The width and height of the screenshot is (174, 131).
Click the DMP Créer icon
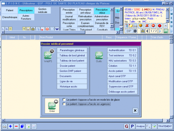(52, 106)
